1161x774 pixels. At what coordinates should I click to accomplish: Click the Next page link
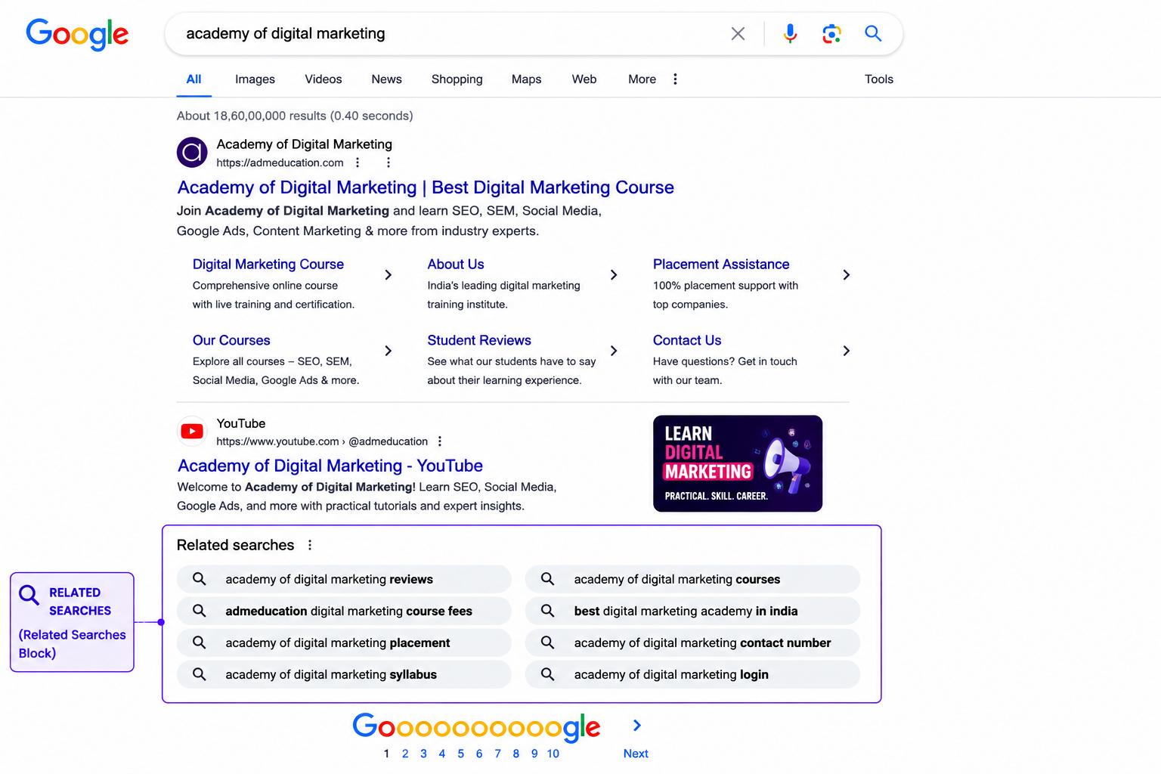(636, 754)
